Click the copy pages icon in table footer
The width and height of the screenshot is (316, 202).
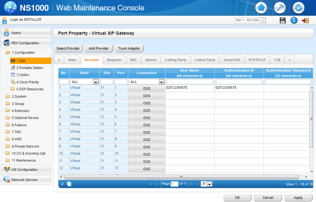69,184
